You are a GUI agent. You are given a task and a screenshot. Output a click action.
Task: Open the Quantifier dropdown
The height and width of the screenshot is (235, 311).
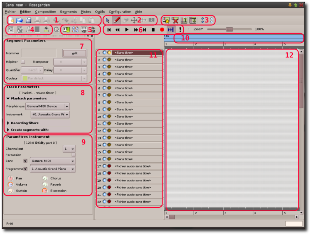click(32, 70)
